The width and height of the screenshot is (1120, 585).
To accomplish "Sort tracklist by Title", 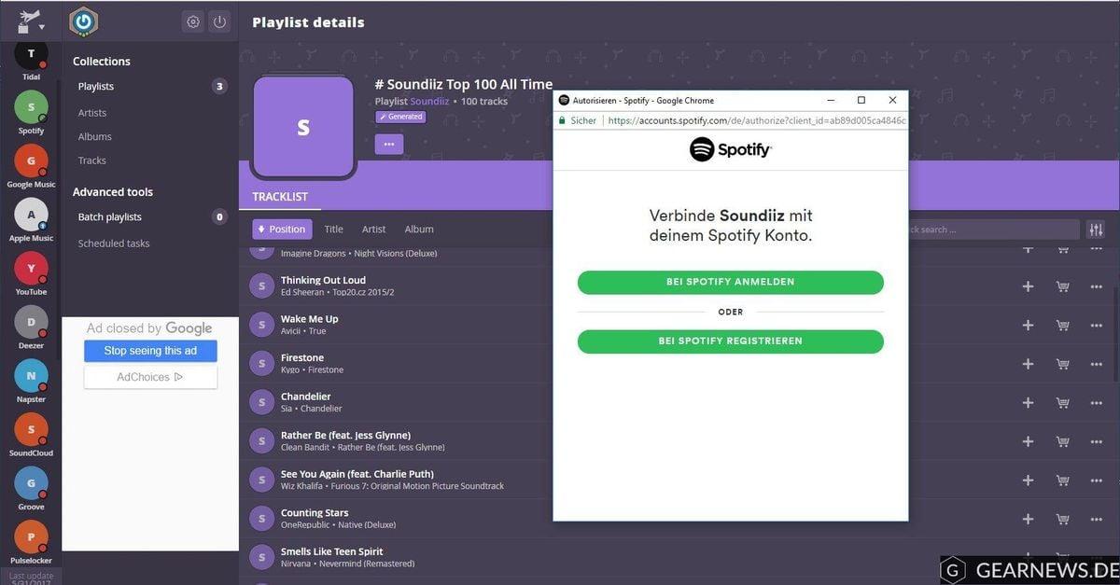I will 333,230.
